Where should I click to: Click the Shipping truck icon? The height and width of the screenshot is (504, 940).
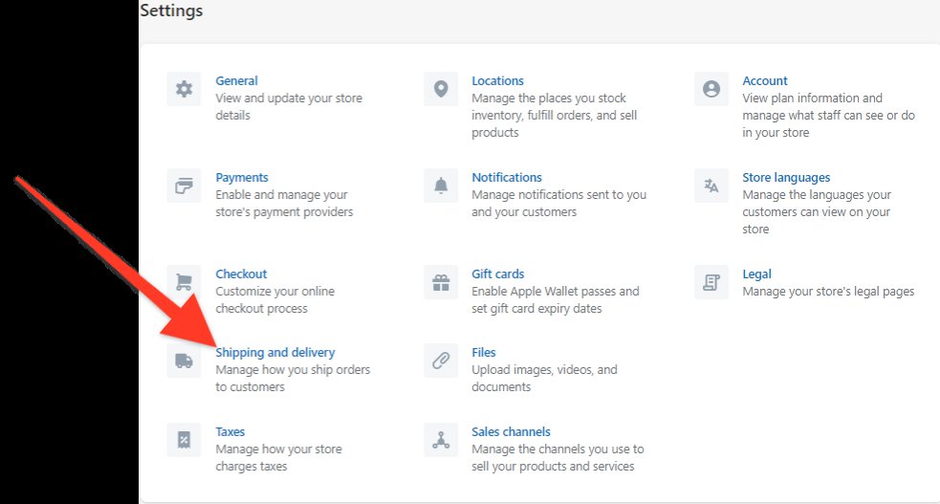184,361
